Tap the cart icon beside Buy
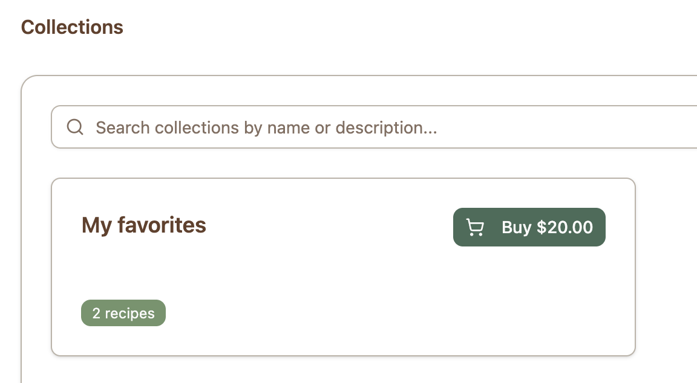 click(x=476, y=228)
